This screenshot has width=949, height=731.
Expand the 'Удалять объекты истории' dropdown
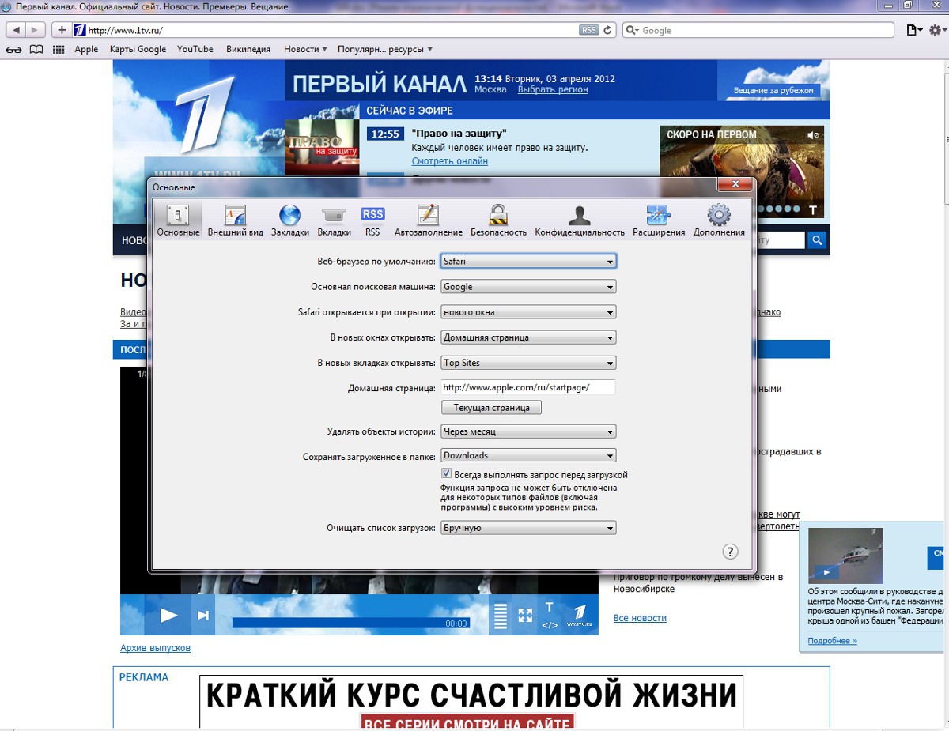pos(528,432)
